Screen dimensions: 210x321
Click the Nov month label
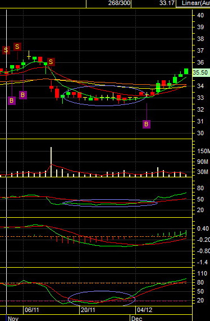pyautogui.click(x=13, y=319)
